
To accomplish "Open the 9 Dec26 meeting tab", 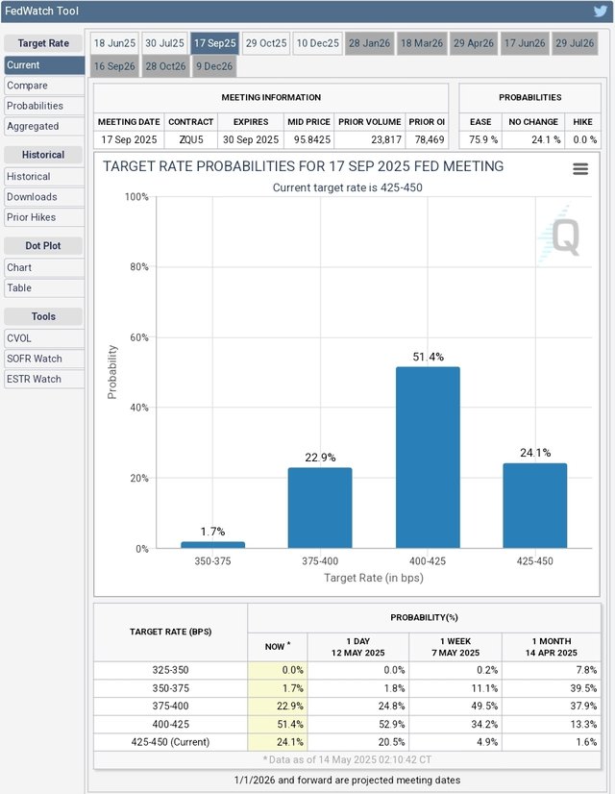I will coord(214,66).
